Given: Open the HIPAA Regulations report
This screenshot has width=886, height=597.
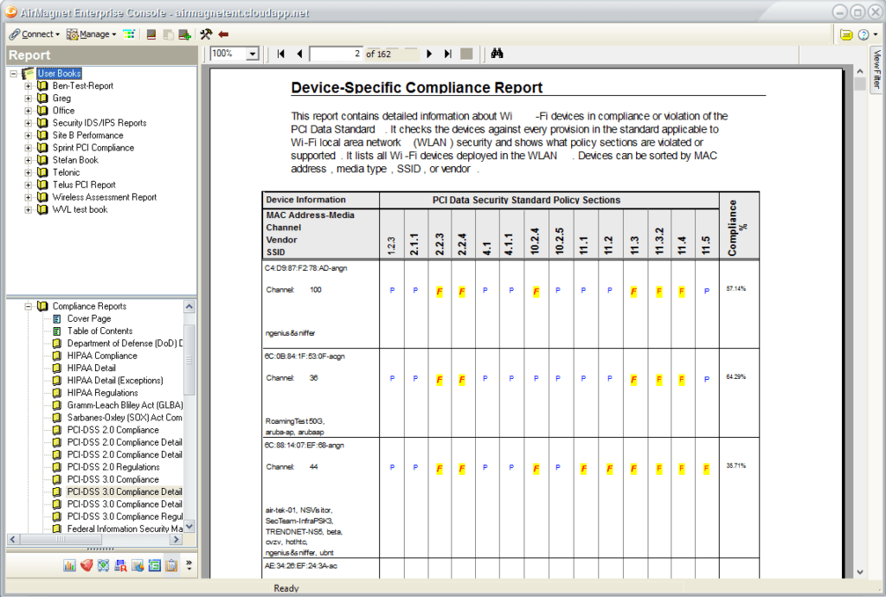Looking at the screenshot, I should tap(103, 394).
